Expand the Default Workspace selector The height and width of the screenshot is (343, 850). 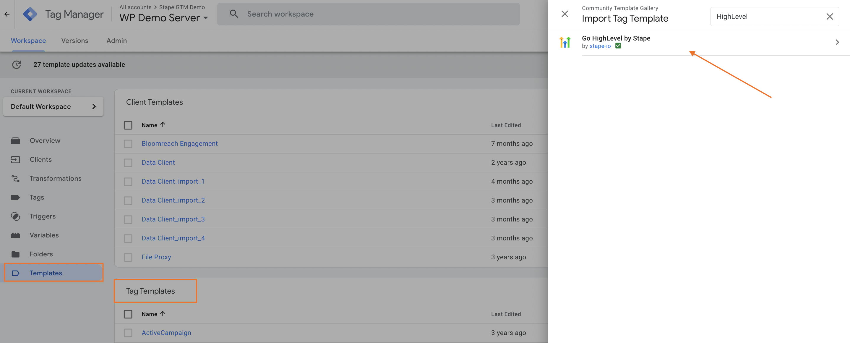point(53,106)
